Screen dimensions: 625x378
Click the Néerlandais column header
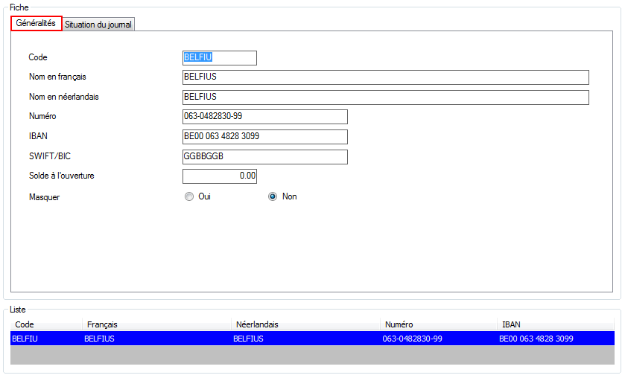click(305, 324)
